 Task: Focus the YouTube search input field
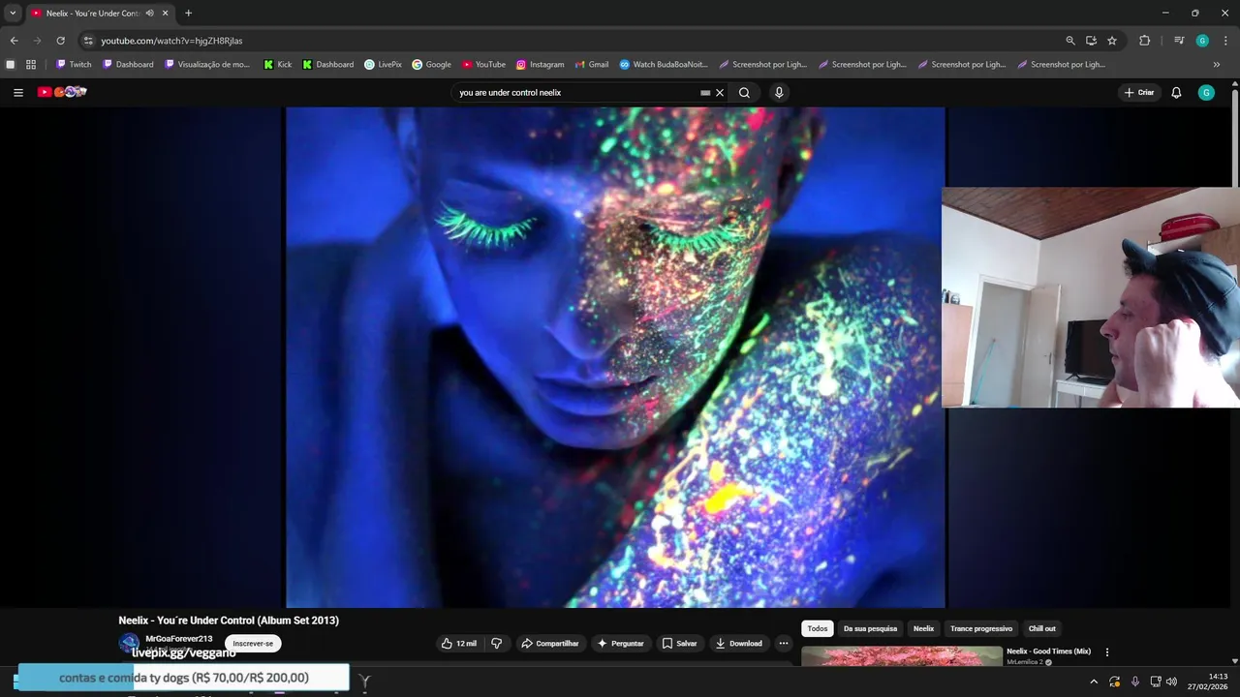pyautogui.click(x=576, y=93)
